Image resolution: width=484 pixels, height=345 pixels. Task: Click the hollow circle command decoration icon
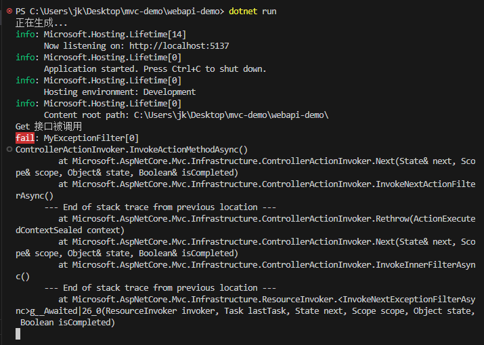coord(9,150)
